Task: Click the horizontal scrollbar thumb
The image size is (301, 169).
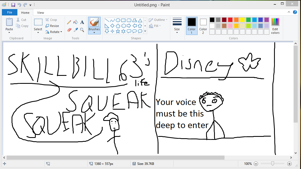Action: (115, 157)
